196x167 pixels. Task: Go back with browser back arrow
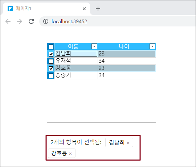point(8,21)
